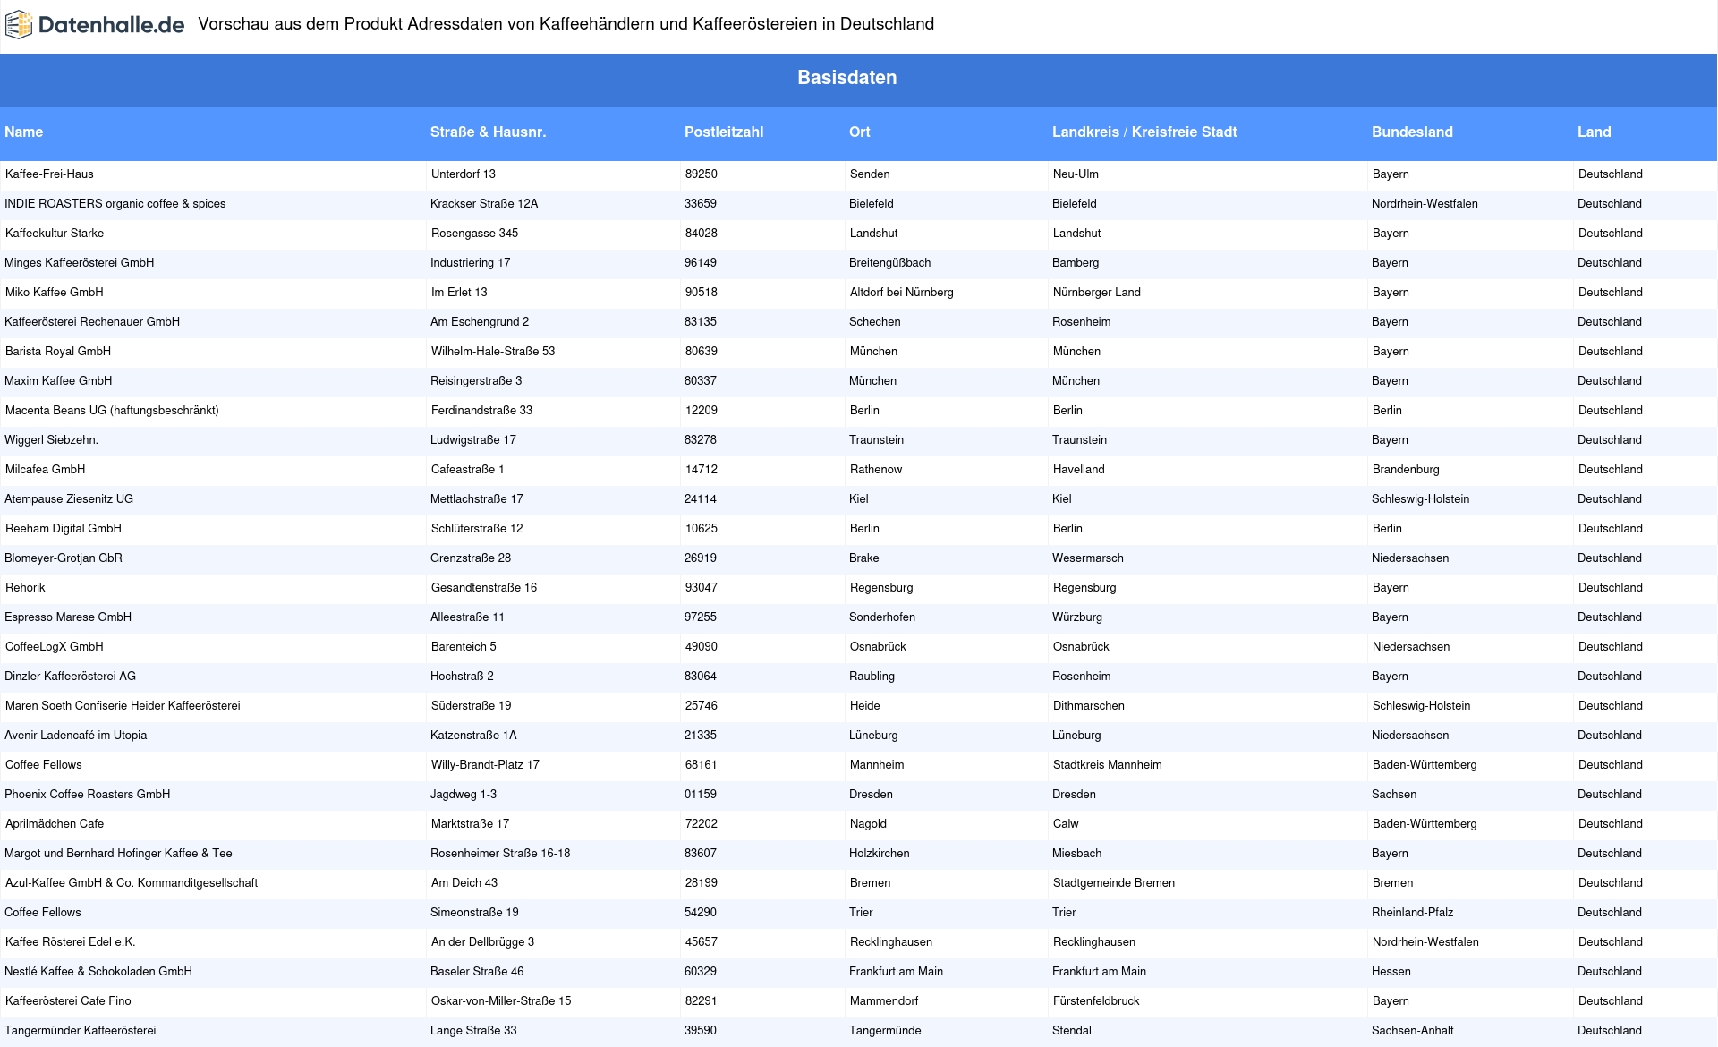Select Milcafea GmbH

[46, 470]
